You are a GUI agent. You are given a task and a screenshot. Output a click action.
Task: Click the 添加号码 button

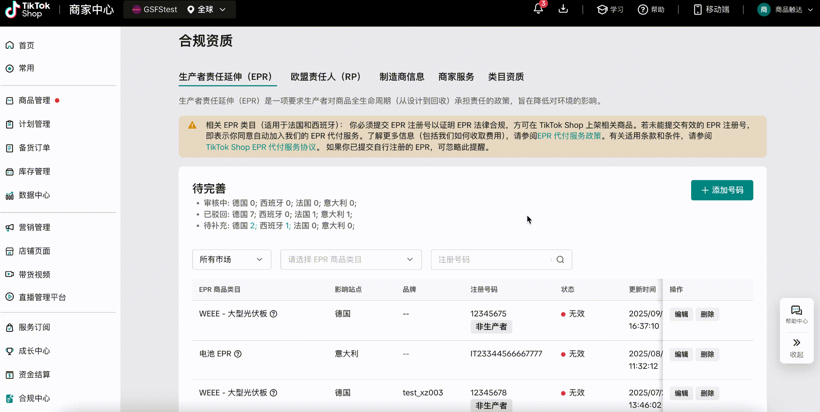(722, 190)
